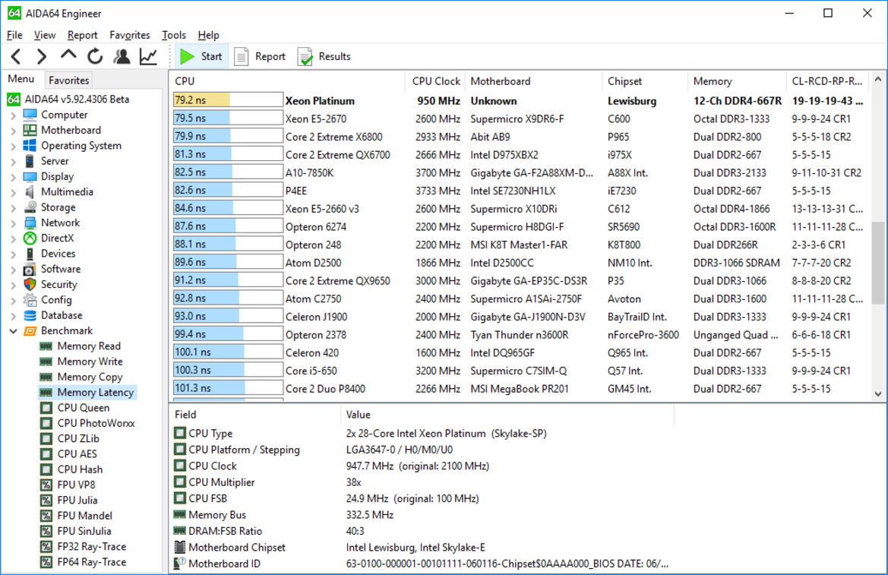Select the Security shield icon in tree

(x=30, y=284)
